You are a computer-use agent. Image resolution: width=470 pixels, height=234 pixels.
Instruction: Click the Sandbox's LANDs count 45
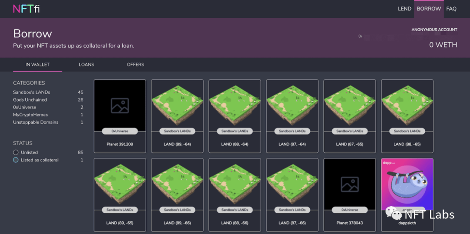[x=81, y=92]
